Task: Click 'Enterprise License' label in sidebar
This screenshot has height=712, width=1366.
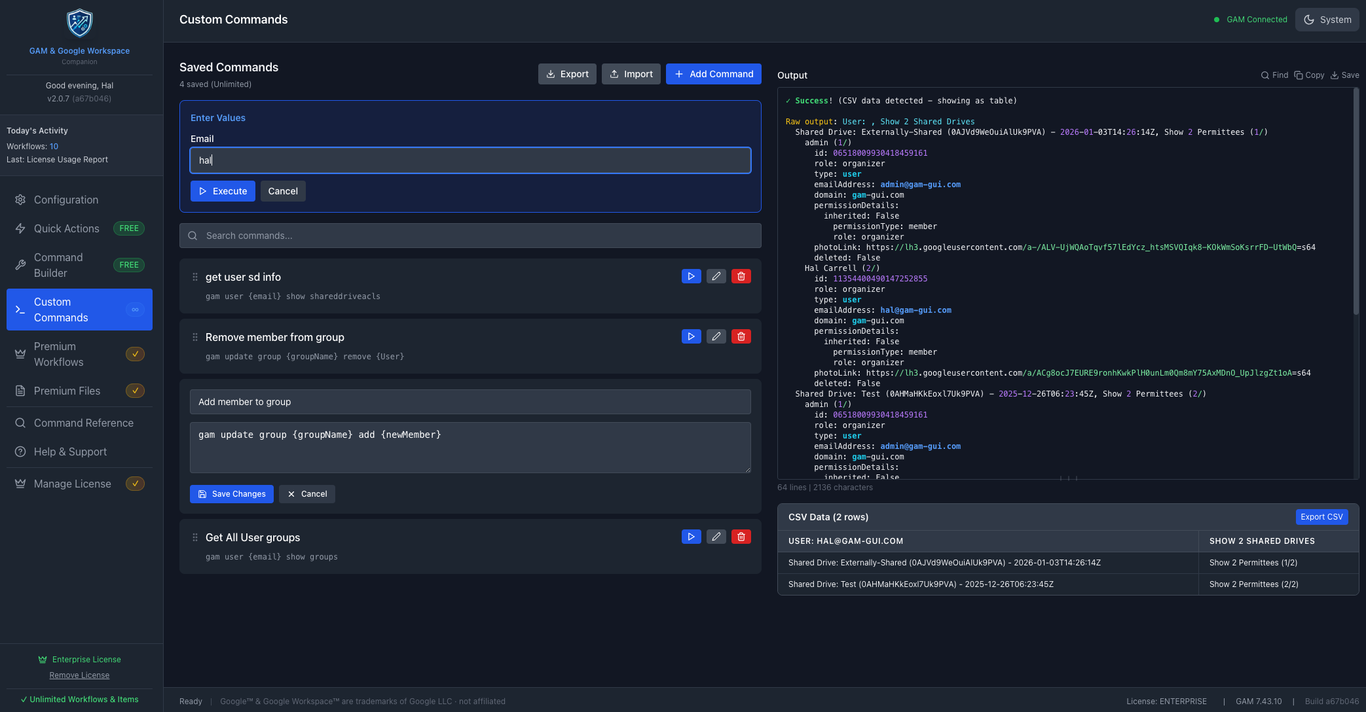Action: [x=86, y=660]
